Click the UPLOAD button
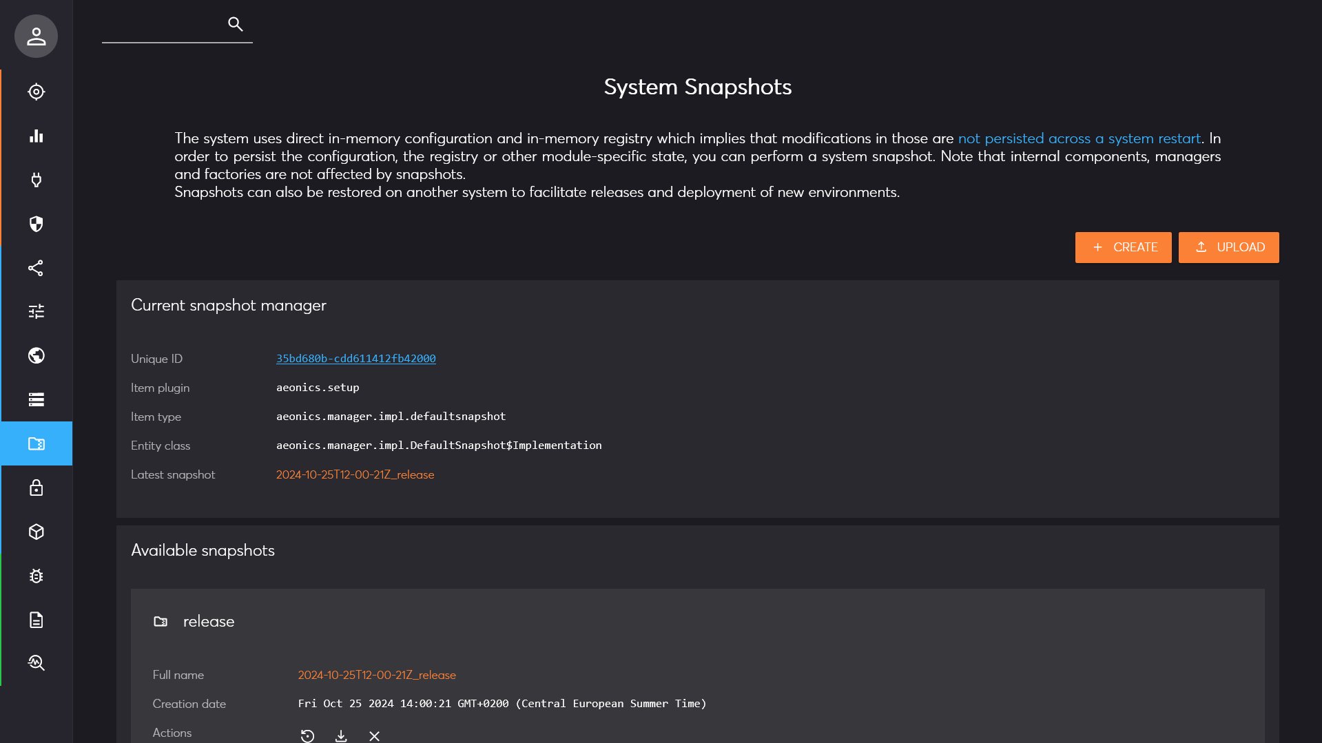Image resolution: width=1322 pixels, height=743 pixels. (1228, 247)
